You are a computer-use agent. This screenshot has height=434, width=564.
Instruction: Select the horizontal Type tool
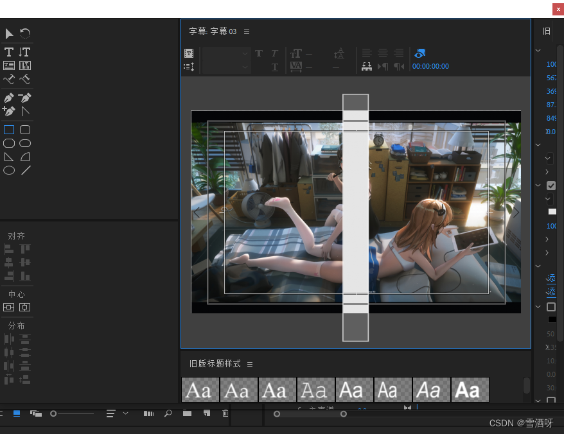click(x=9, y=52)
